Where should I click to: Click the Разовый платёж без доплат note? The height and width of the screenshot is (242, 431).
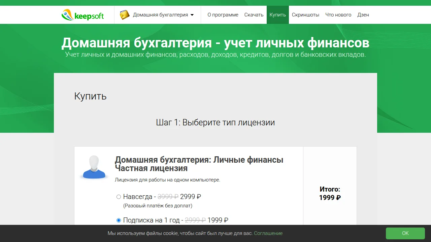tap(158, 206)
